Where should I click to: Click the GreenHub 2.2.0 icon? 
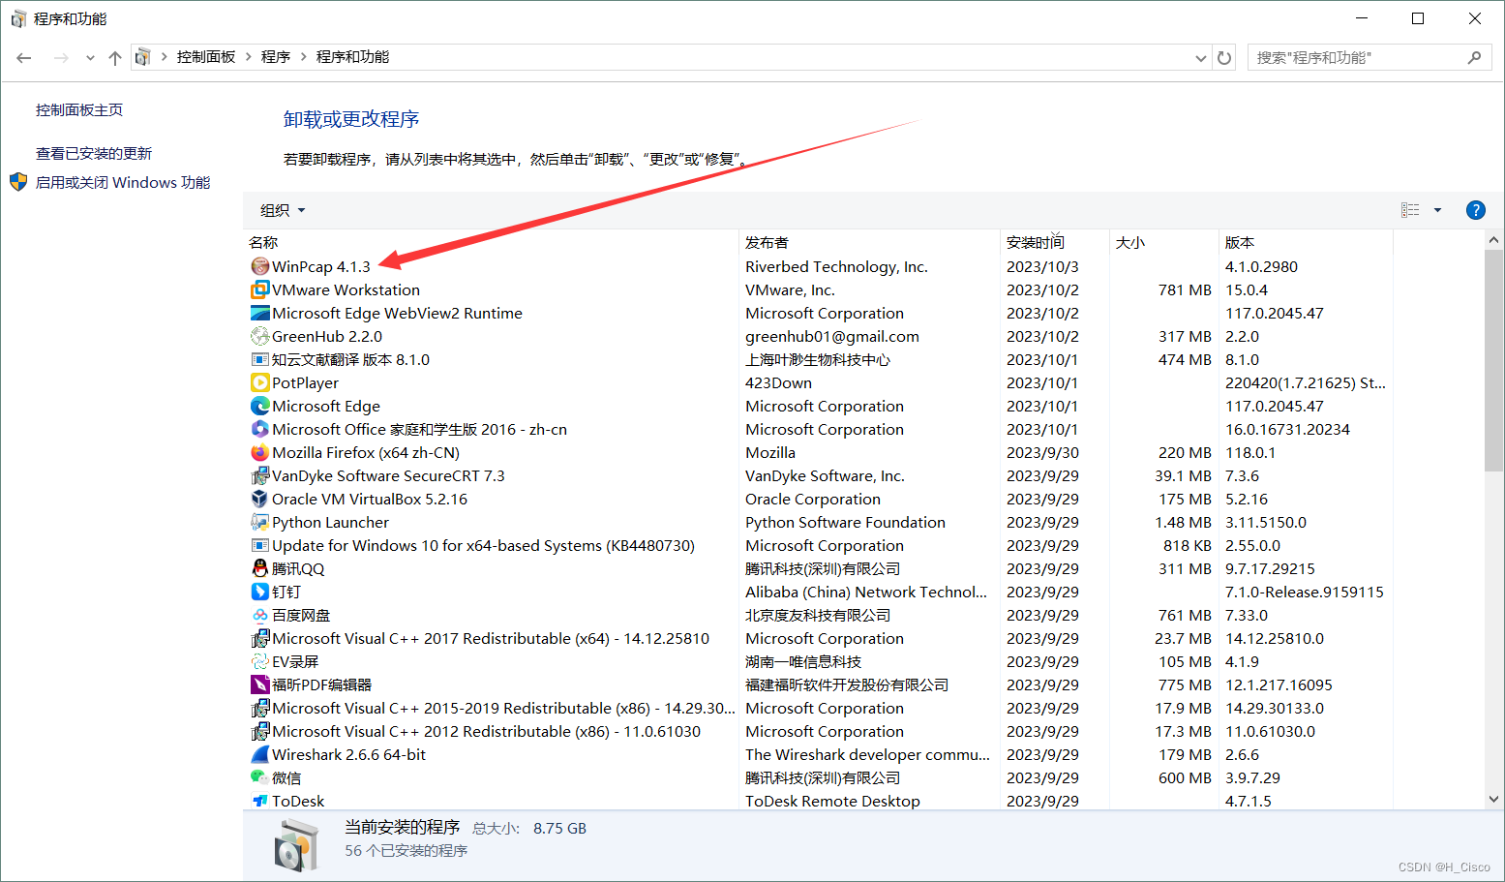[x=259, y=336]
